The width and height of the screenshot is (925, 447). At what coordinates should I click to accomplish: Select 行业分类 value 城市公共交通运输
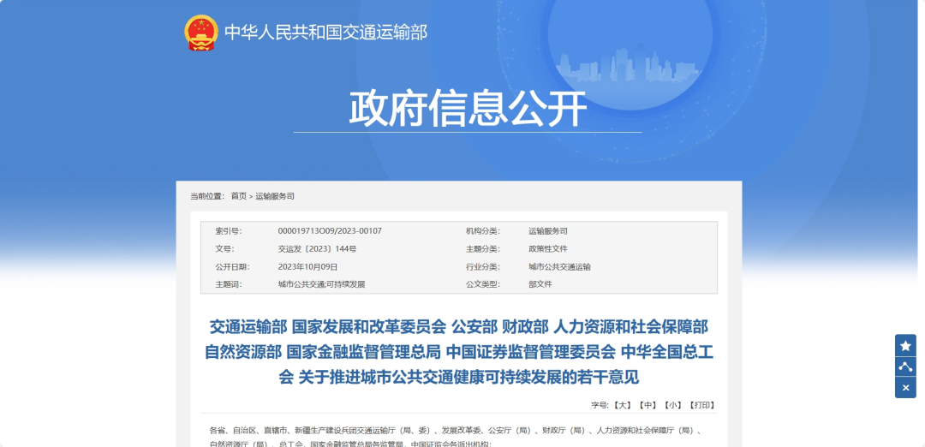point(560,266)
